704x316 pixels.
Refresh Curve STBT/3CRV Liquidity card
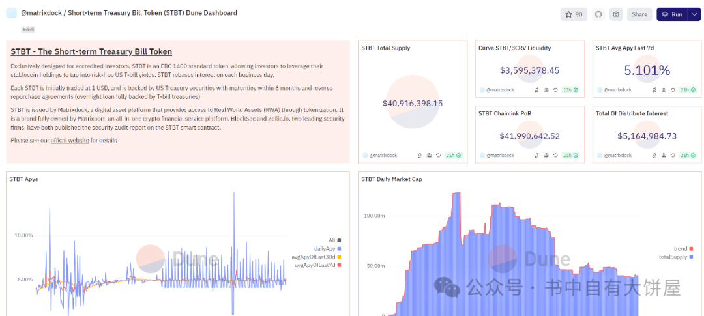tap(555, 90)
